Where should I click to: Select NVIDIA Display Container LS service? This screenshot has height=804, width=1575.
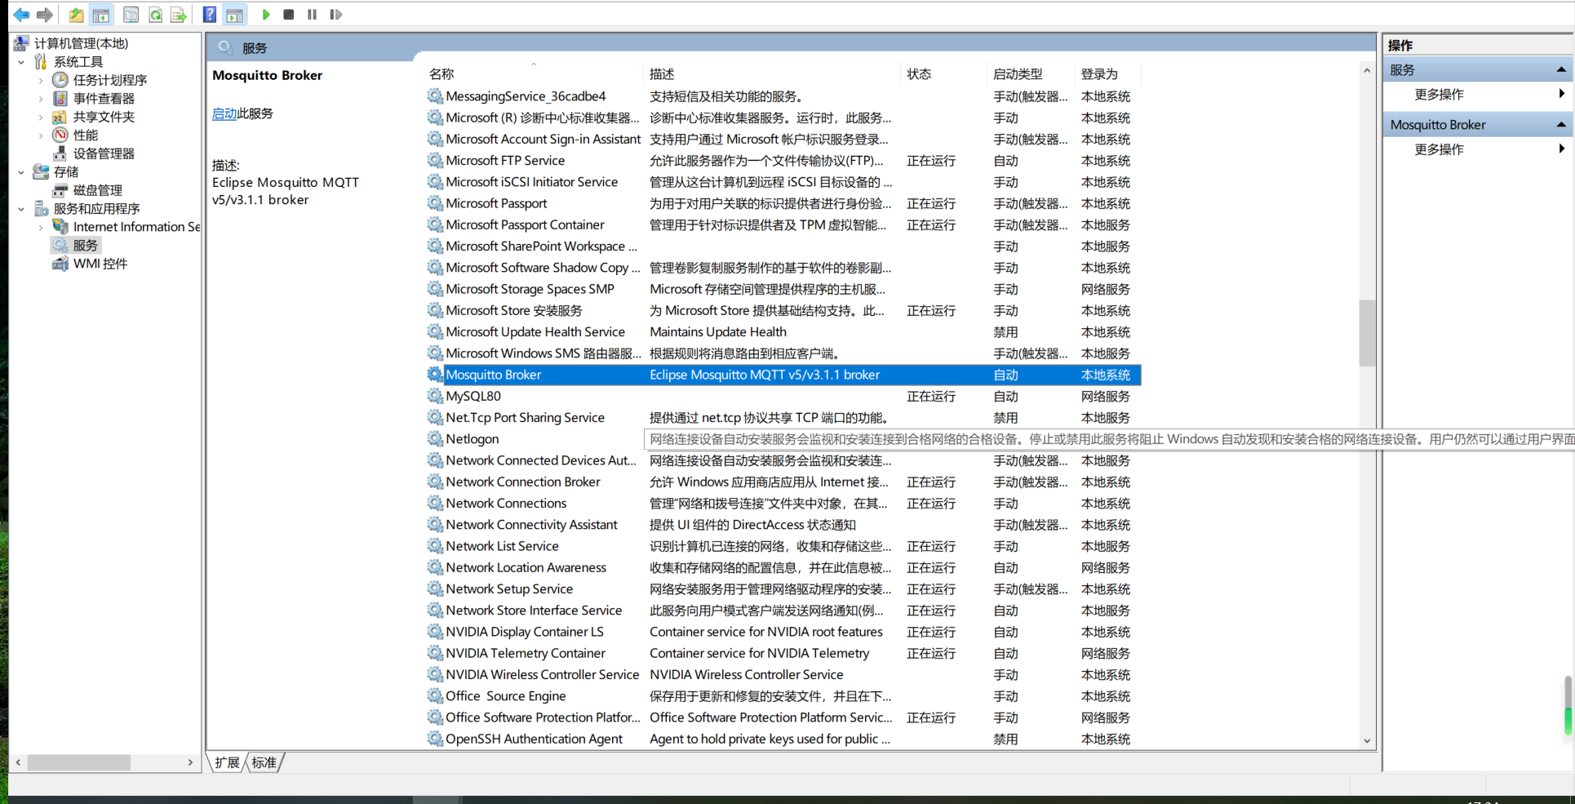(x=782, y=632)
